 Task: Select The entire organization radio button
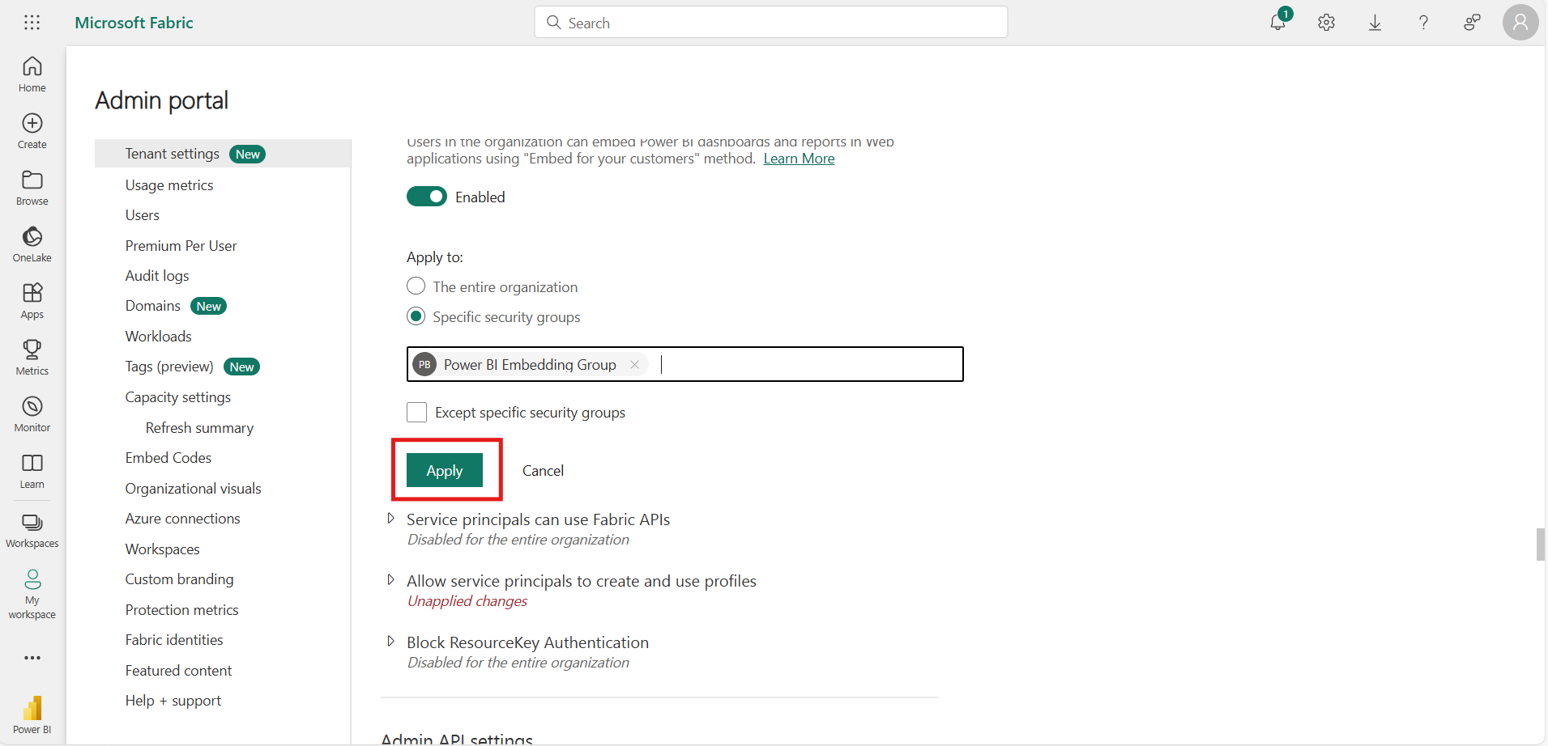[x=416, y=286]
